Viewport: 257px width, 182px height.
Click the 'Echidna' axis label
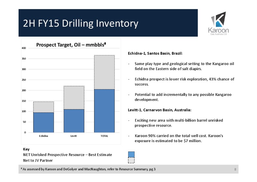[x=44, y=136]
